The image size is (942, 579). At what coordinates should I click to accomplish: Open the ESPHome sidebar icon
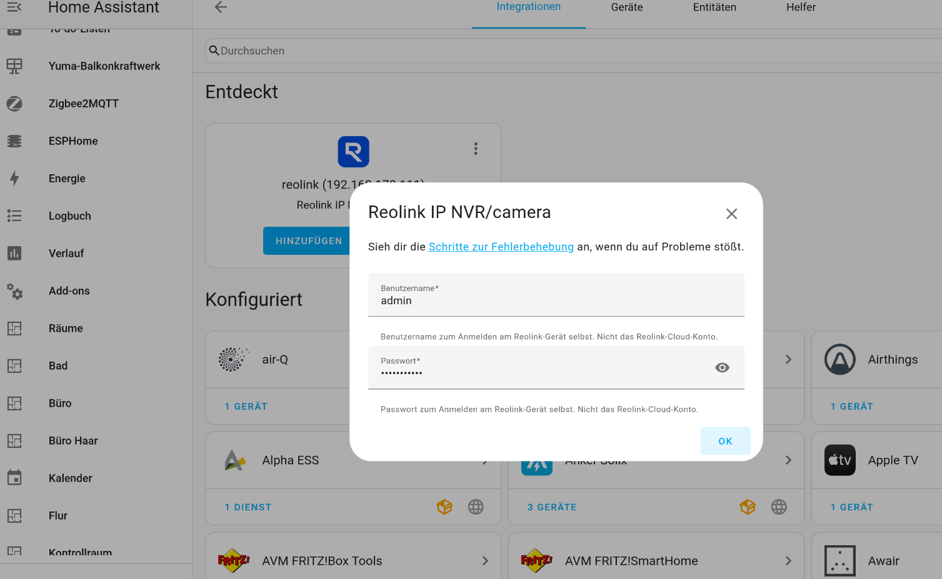click(x=14, y=141)
